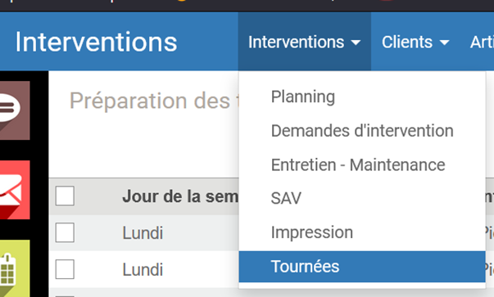Click the highlighted Tournées menu item

362,267
